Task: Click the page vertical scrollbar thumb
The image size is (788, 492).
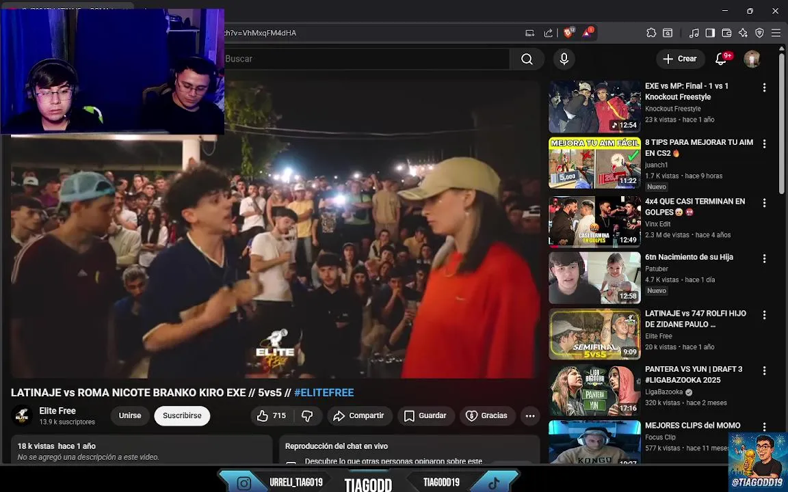Action: [781, 123]
